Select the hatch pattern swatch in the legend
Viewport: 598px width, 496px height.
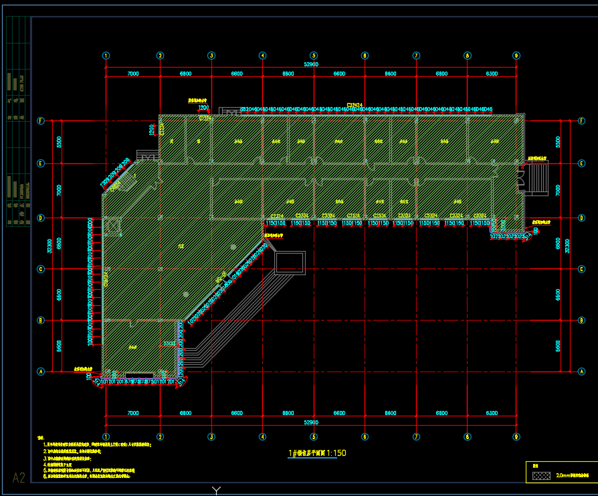tap(542, 476)
